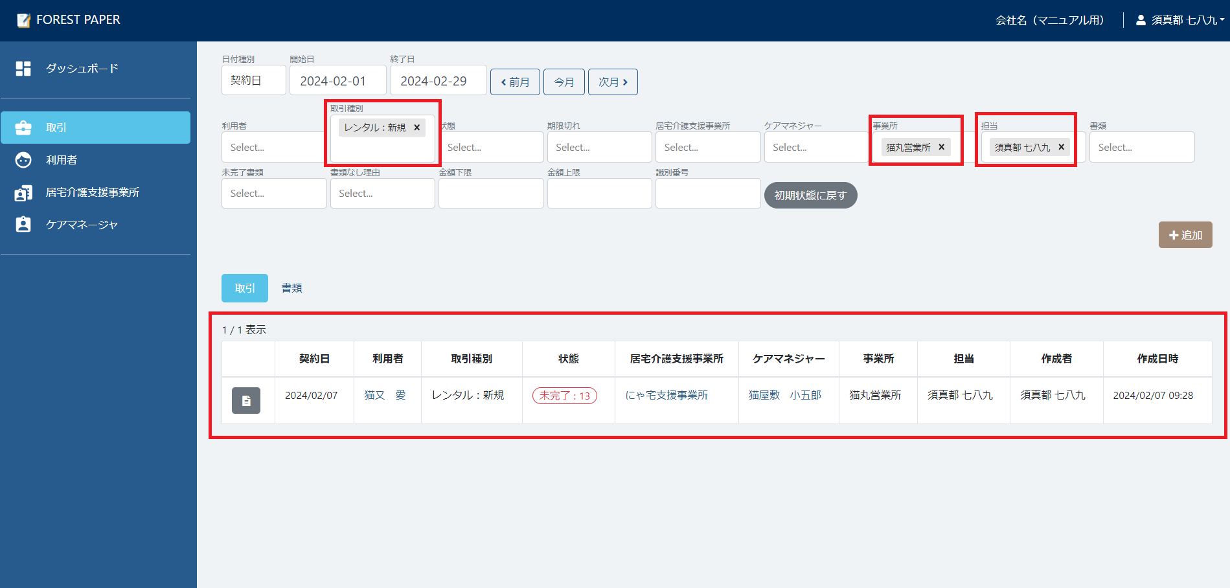Open 利用者 via its sidebar icon

(x=23, y=160)
